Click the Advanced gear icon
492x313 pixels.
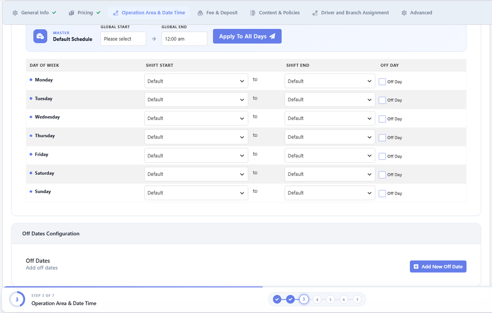coord(404,13)
